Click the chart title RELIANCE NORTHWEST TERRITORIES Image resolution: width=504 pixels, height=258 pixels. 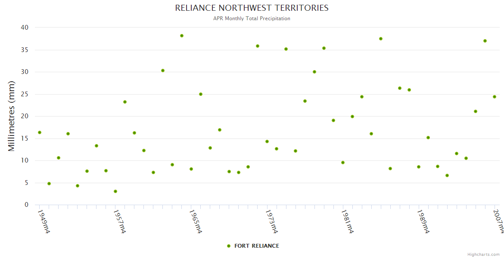coord(252,8)
